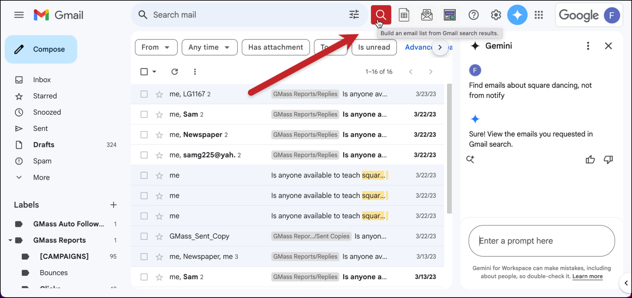Open Sent folder
The image size is (632, 298).
pos(40,128)
